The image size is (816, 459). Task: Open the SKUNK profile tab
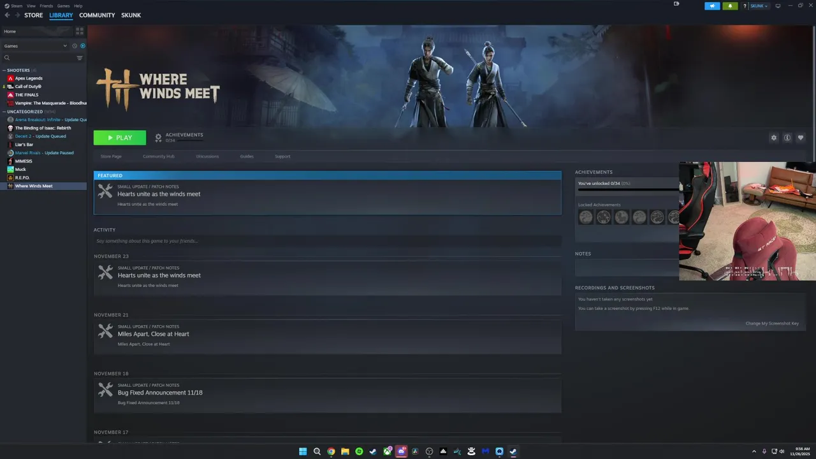pos(131,15)
